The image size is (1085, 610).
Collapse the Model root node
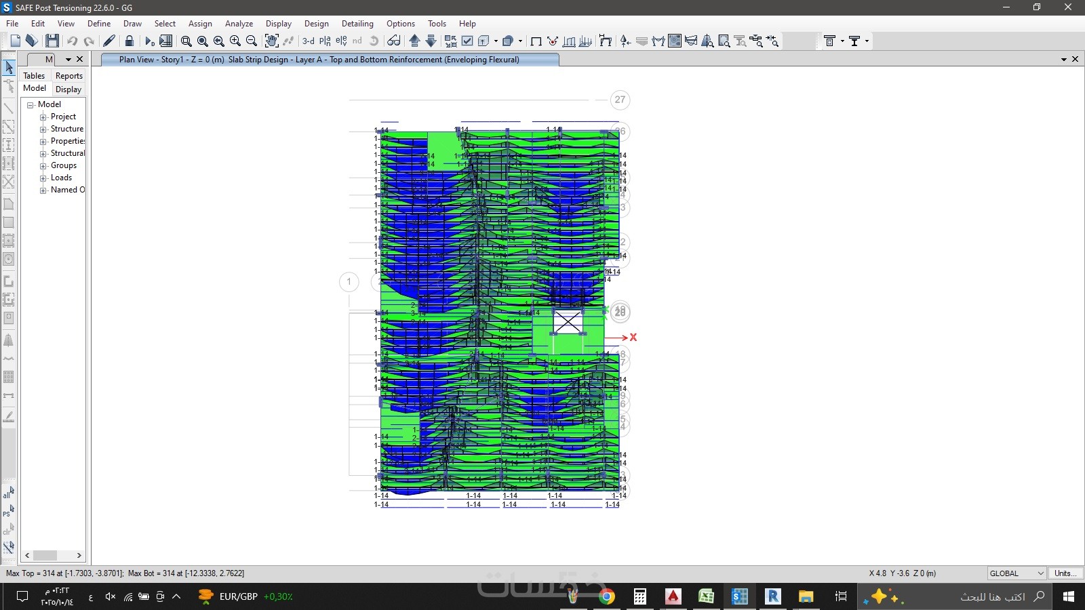tap(31, 105)
